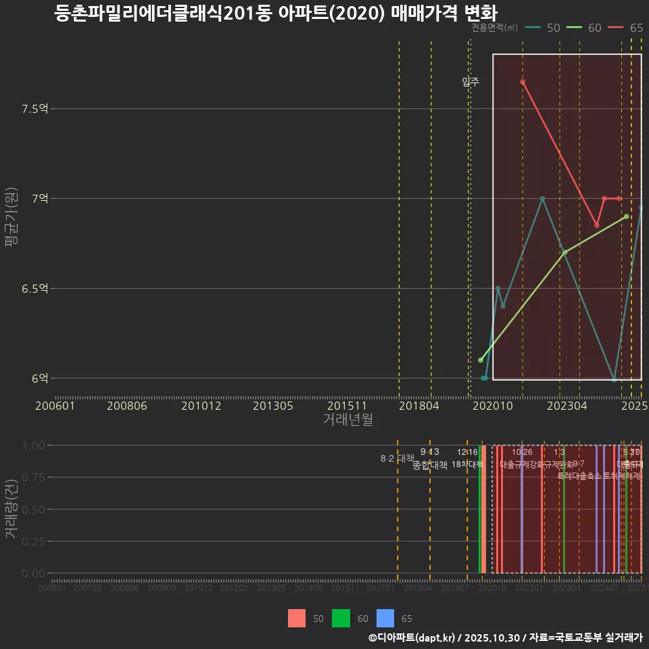The image size is (649, 649).
Task: Click the 10·26 대출규제강화 marker
Action: 523,460
